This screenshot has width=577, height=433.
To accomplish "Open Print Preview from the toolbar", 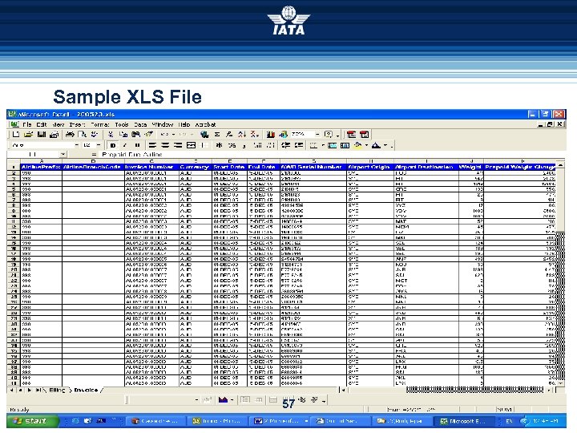I will pos(82,135).
